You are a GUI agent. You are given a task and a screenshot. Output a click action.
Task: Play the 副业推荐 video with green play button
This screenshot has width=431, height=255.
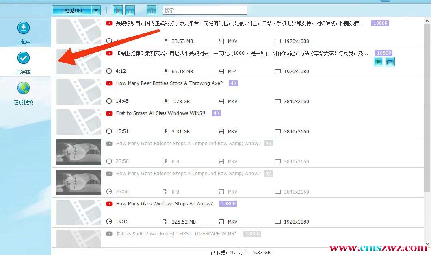378,62
